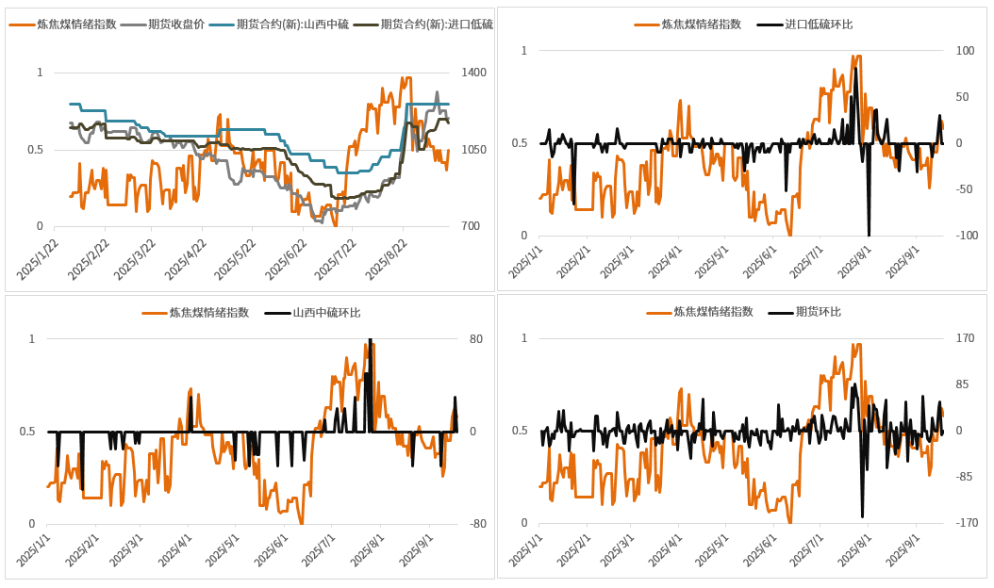The width and height of the screenshot is (994, 588).
Task: Click the gray line swatch for 期货收盘价
Action: pyautogui.click(x=134, y=24)
